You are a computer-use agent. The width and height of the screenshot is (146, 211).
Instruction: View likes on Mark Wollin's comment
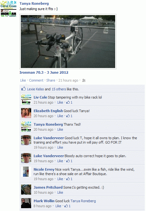[x=67, y=206]
